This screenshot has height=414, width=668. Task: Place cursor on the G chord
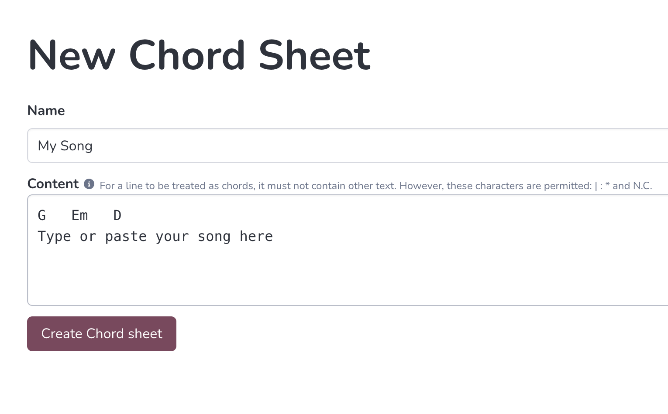coord(42,215)
